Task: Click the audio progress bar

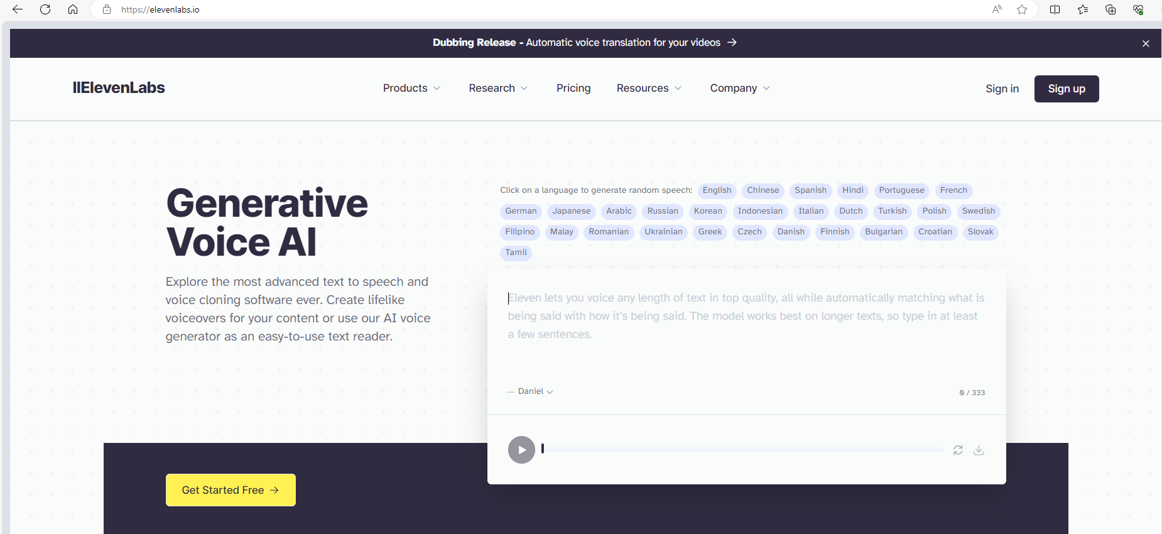Action: coord(742,450)
